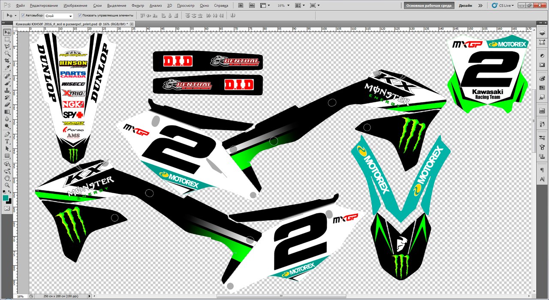
Task: Select the Move tool
Action: [7, 33]
